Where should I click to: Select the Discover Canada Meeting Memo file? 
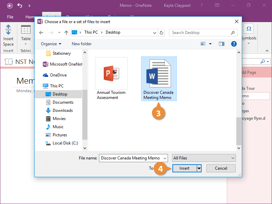(x=158, y=79)
